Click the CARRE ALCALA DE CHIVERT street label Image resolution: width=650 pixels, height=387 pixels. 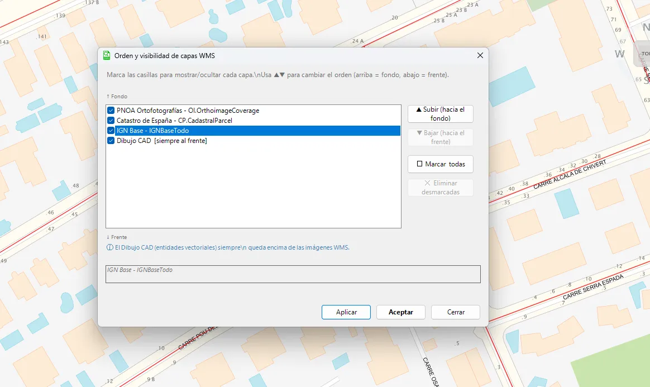point(570,174)
